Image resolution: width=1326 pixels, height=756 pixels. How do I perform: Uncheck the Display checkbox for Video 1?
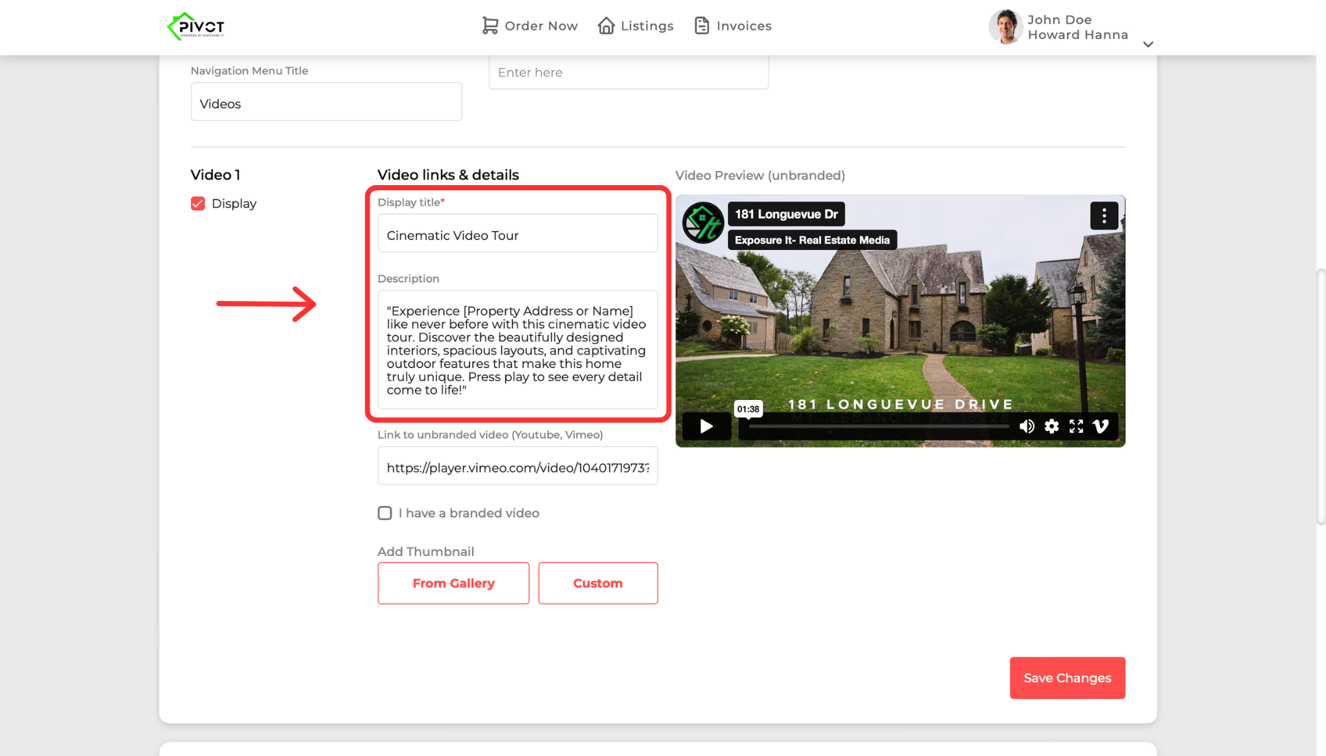198,204
